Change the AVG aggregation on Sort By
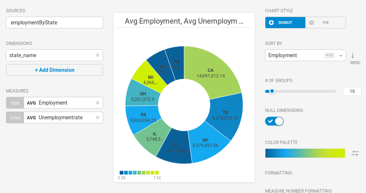 coord(329,55)
